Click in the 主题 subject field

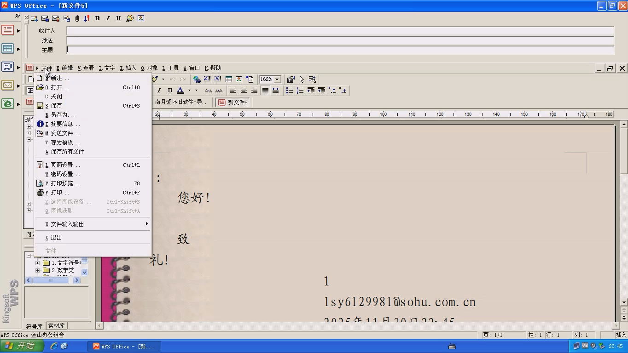340,50
